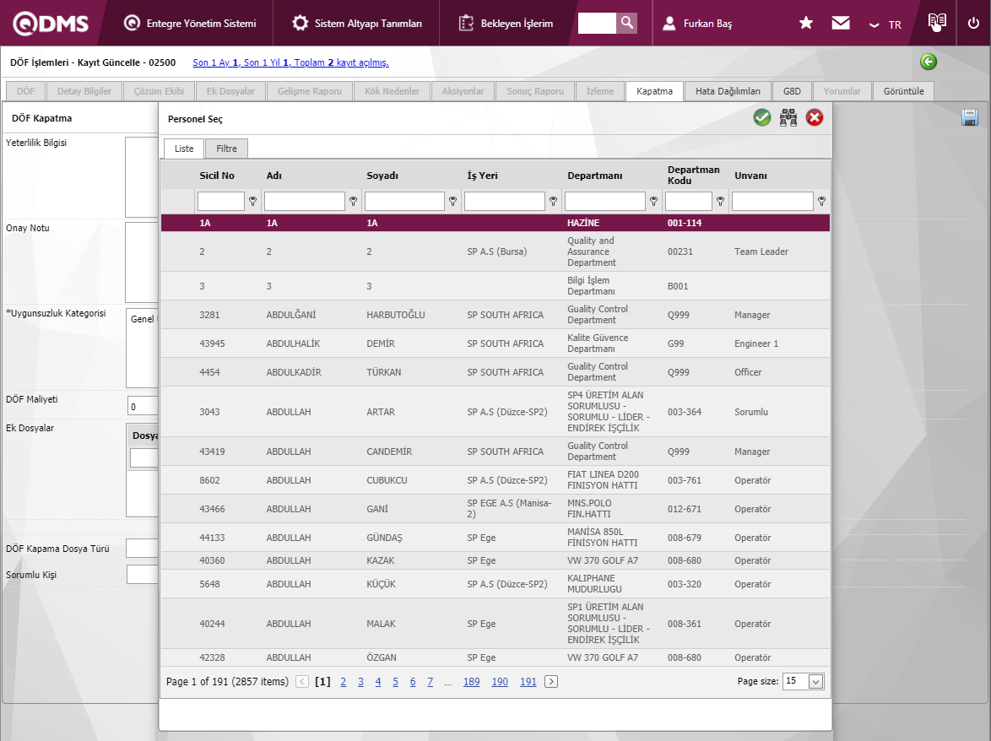Open the TR language selector
Viewport: 991px width, 741px height.
[x=885, y=24]
